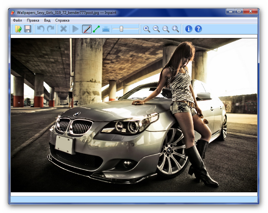
Task: Fit the image to the window
Action: [175, 29]
